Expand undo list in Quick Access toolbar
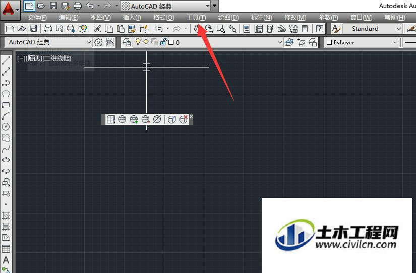416x273 pixels. tap(99, 6)
